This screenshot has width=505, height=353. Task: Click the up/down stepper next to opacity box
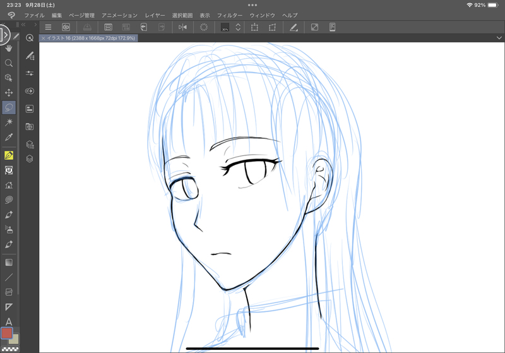(238, 27)
